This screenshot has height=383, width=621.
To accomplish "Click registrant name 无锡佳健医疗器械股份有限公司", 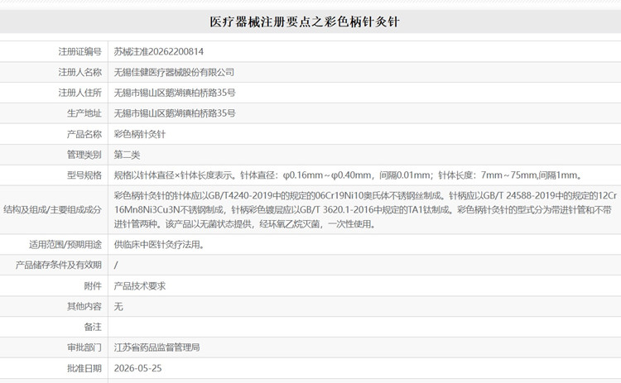I will click(x=174, y=72).
